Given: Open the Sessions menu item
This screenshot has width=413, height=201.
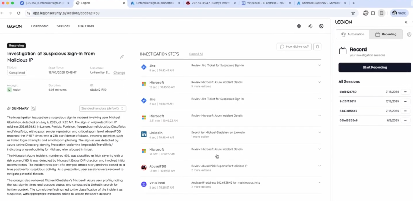Looking at the screenshot, I should pyautogui.click(x=63, y=26).
